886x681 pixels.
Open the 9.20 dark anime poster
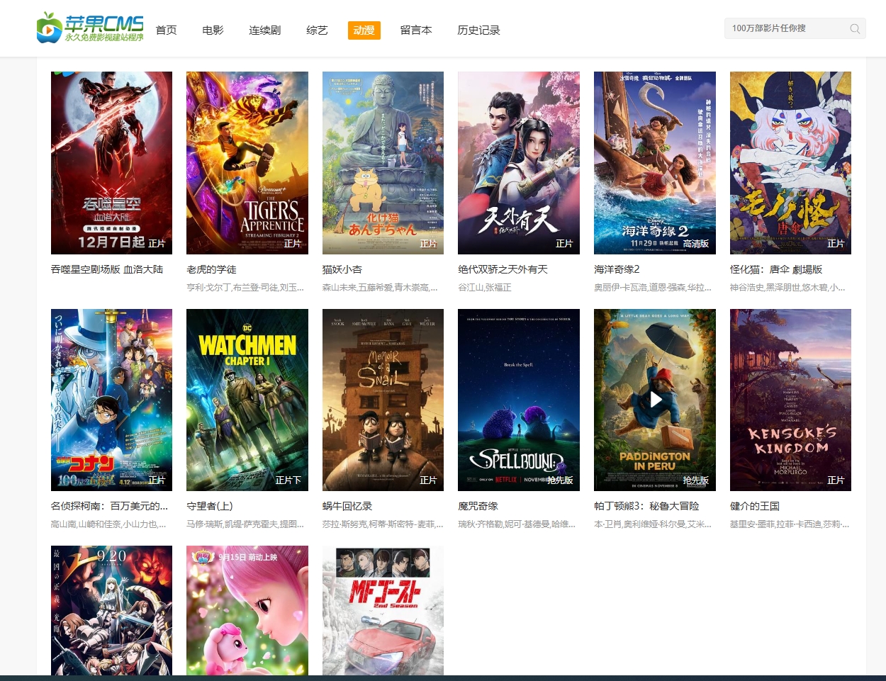coord(111,610)
